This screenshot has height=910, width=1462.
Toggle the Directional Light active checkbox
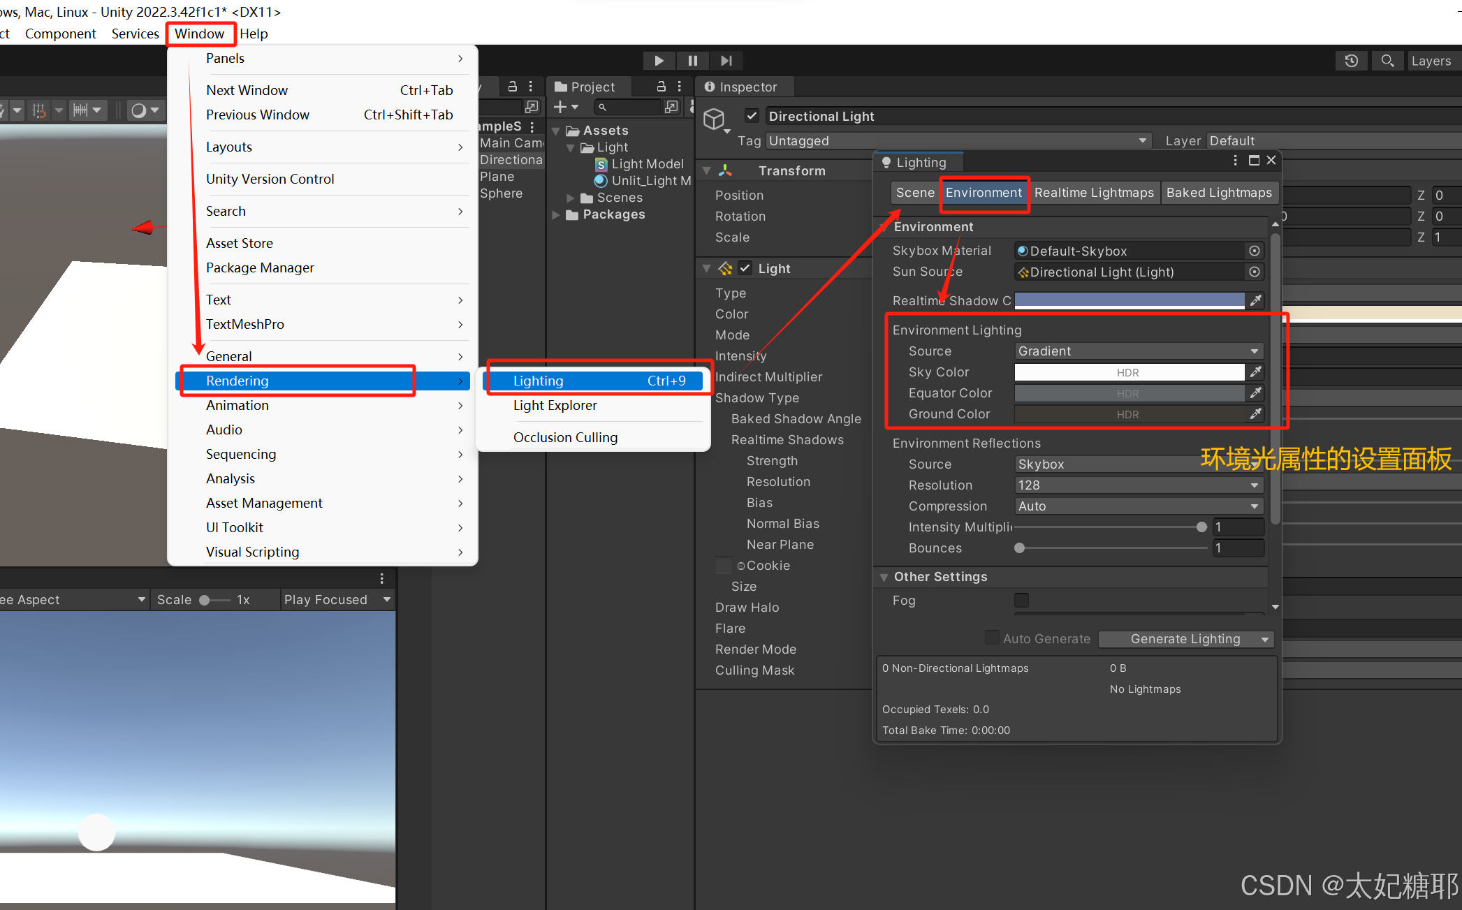pyautogui.click(x=752, y=116)
